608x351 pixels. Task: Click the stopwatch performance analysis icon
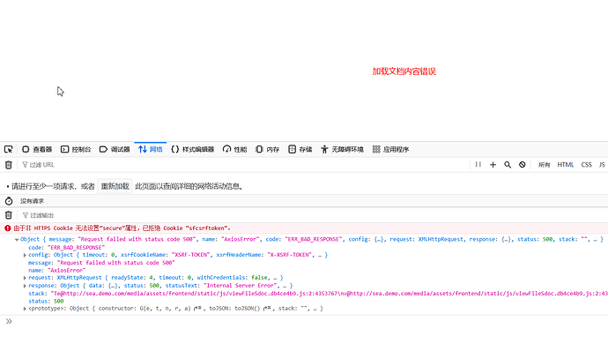[9, 201]
